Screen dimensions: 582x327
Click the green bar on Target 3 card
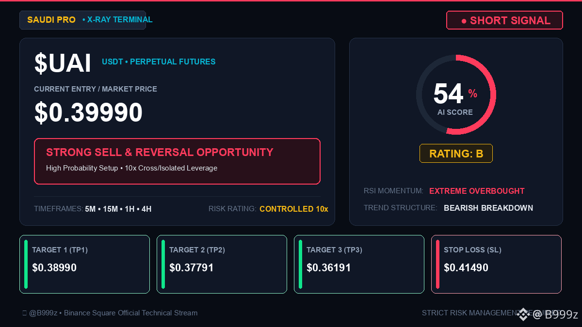point(300,264)
